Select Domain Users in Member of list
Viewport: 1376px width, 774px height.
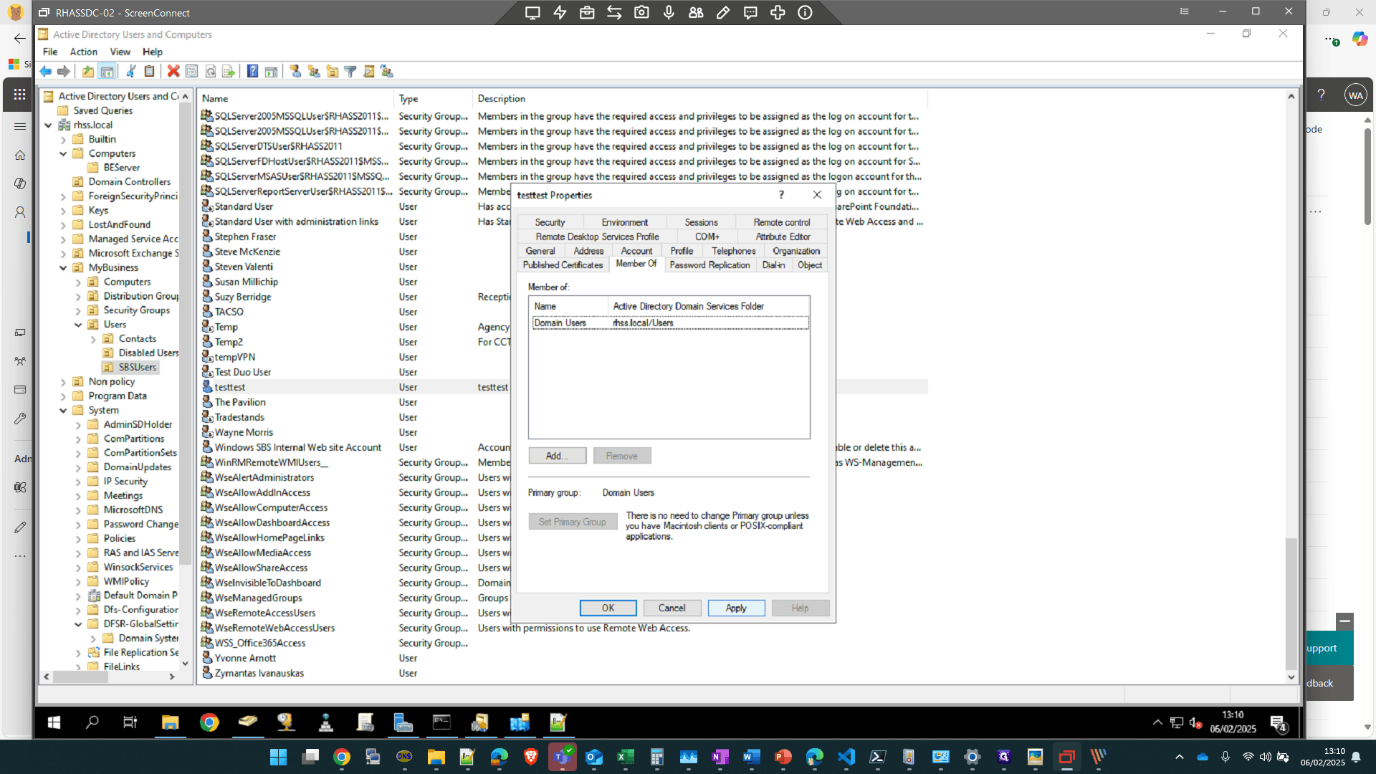pyautogui.click(x=670, y=323)
